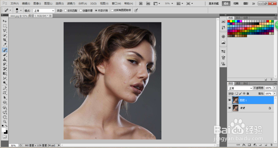This screenshot has width=278, height=148.
Task: Switch to the 通道 tab
Action: 238,83
